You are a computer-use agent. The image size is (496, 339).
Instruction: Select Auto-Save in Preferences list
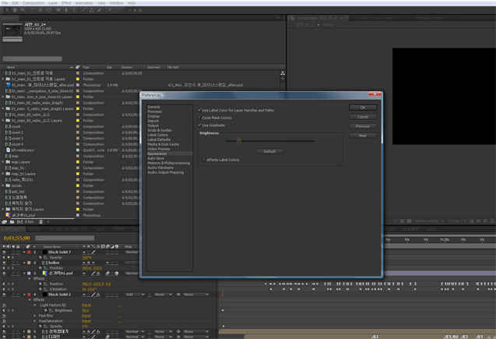(156, 158)
